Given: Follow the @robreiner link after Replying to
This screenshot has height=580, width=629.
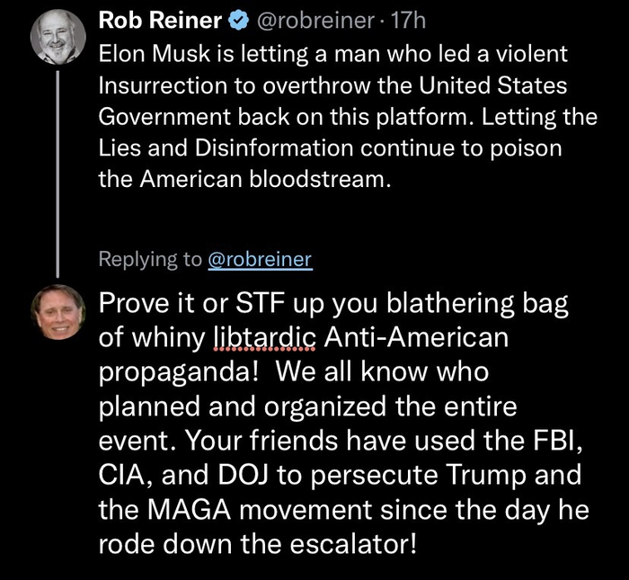Looking at the screenshot, I should tap(260, 259).
